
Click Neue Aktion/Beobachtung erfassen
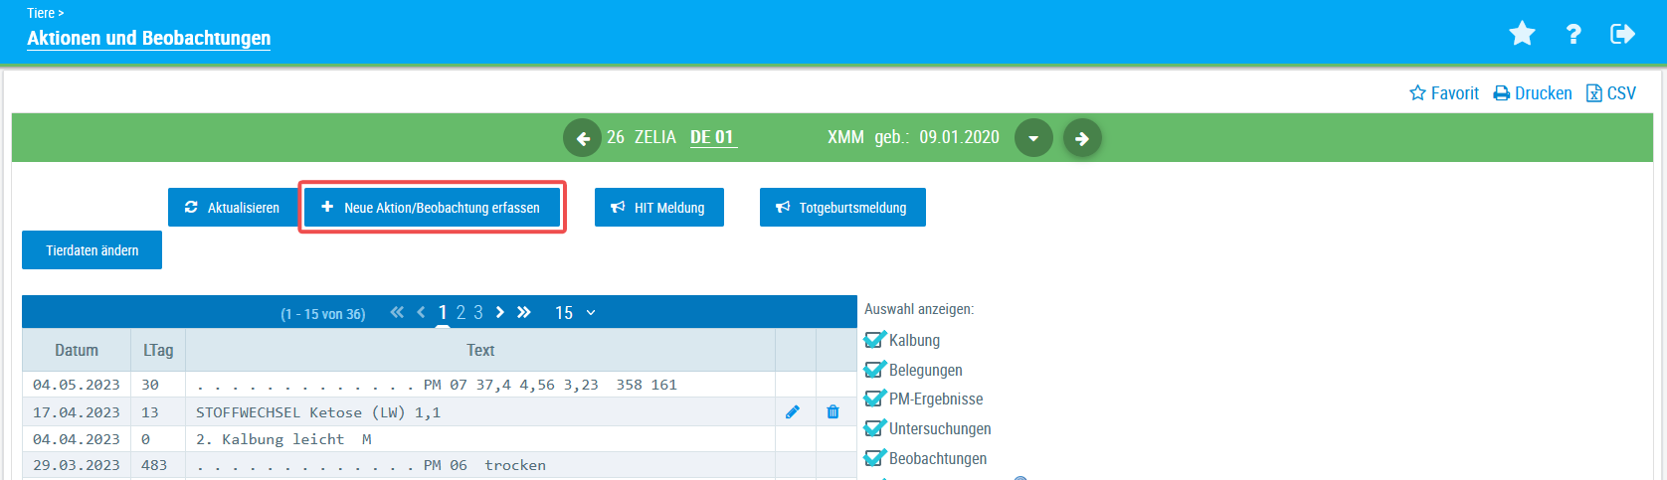point(432,208)
